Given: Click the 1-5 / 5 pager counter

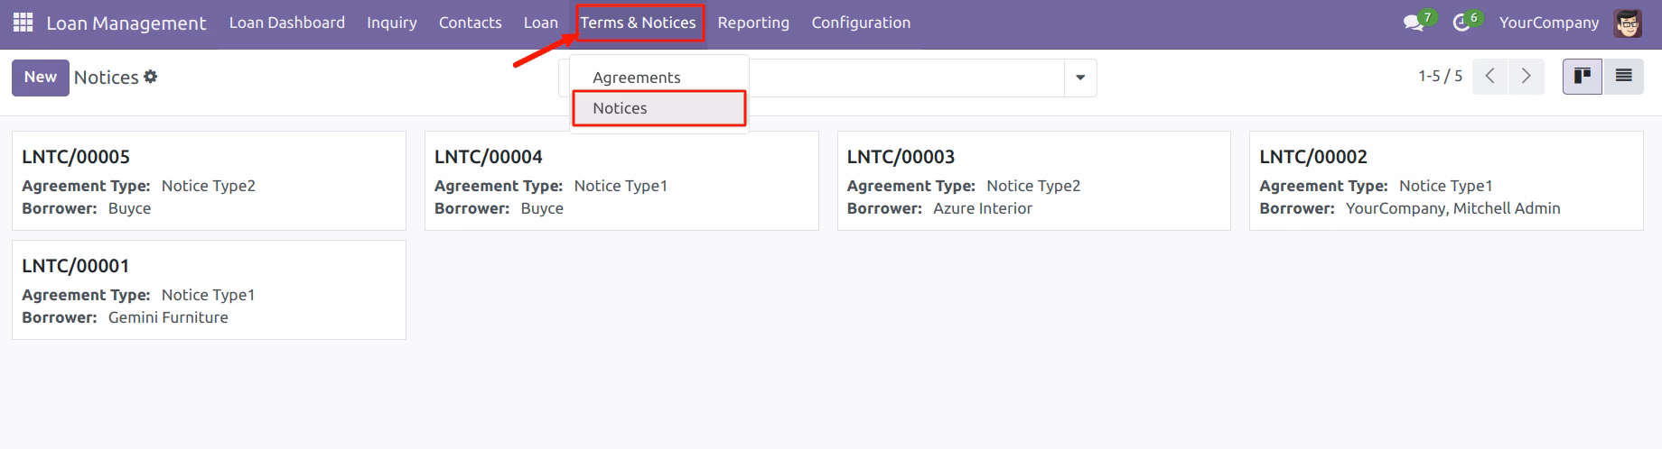Looking at the screenshot, I should [x=1440, y=77].
